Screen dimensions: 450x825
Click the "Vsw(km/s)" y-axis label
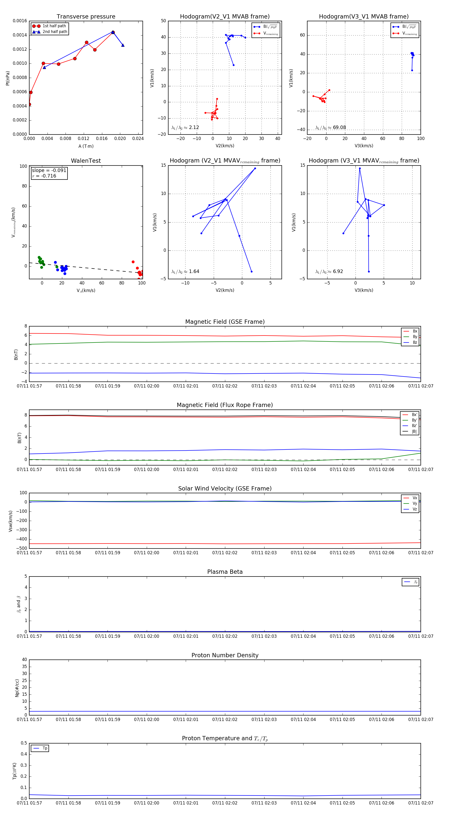coord(10,521)
